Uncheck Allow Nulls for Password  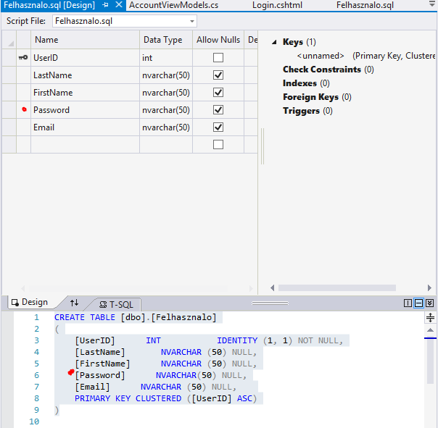[x=218, y=110]
